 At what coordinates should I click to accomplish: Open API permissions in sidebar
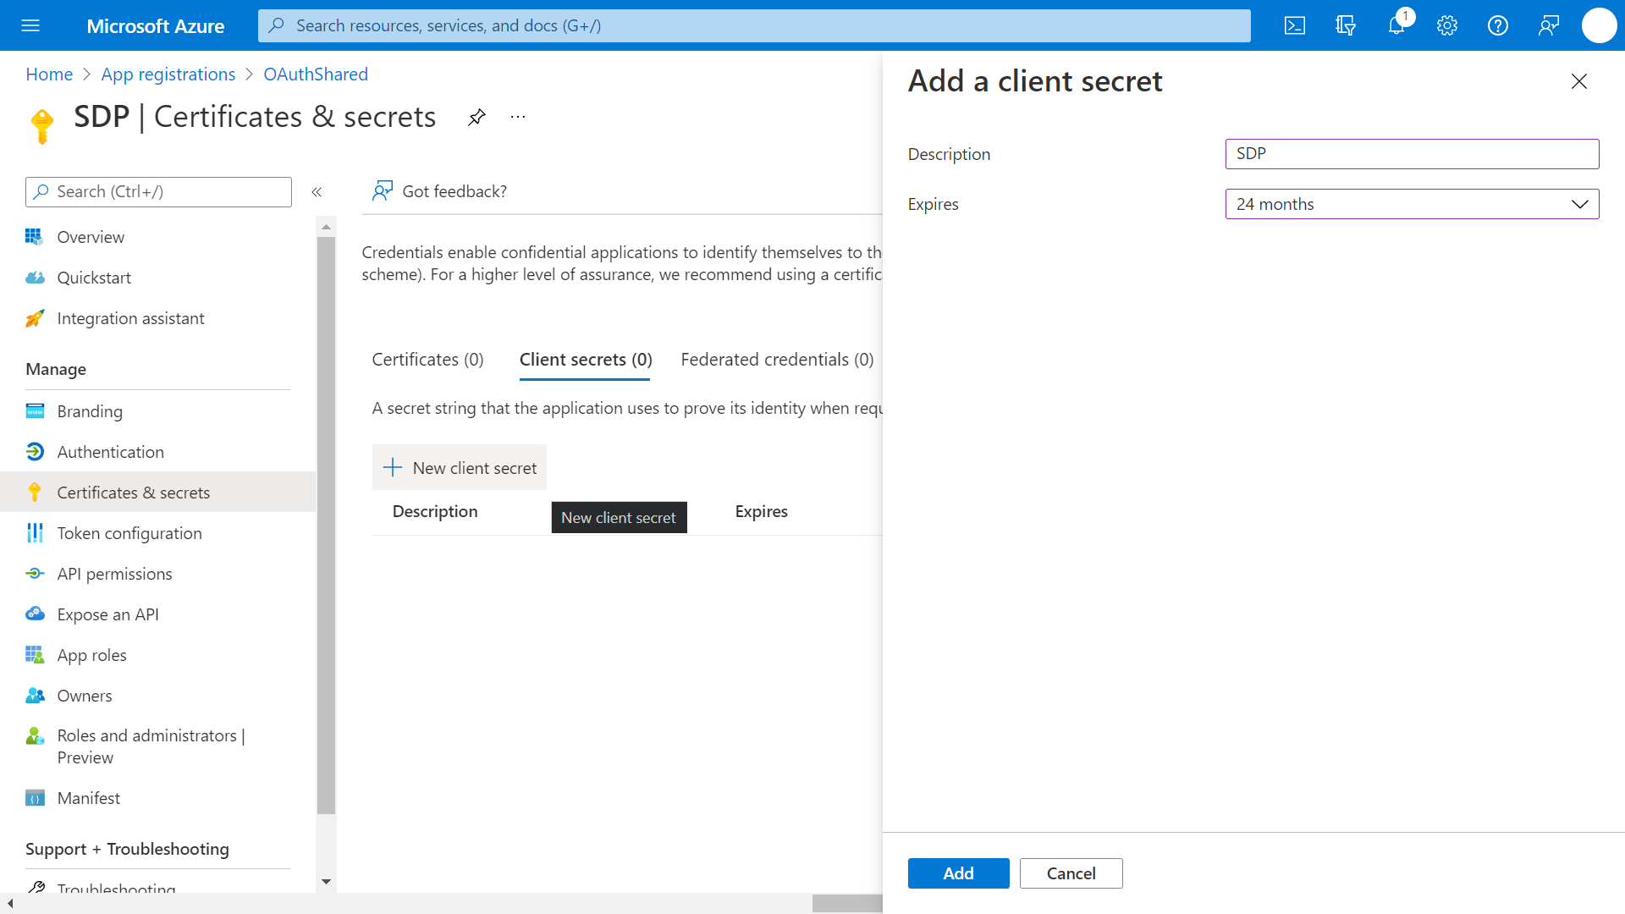point(114,574)
